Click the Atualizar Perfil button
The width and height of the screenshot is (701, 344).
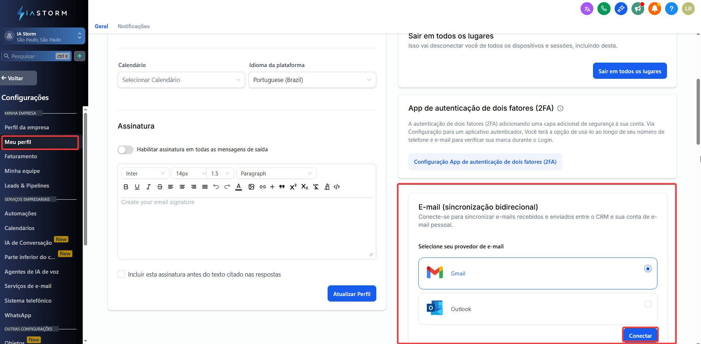click(351, 294)
